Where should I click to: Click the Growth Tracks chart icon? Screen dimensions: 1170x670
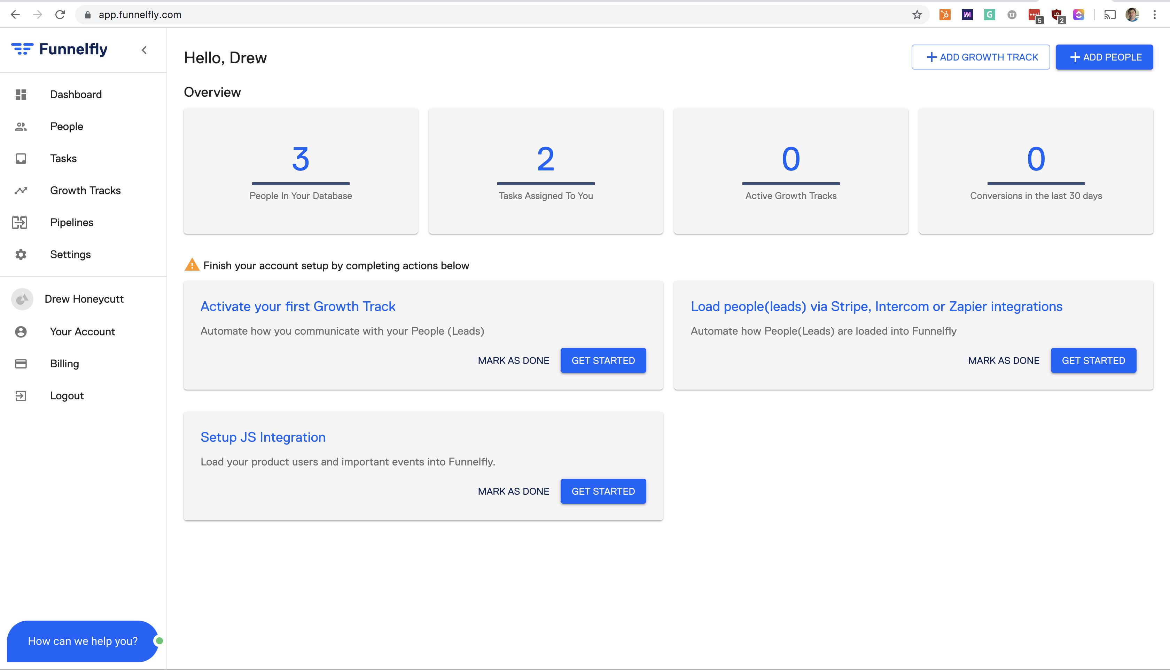[21, 191]
